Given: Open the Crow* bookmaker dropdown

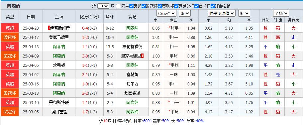Looking at the screenshot, I should pos(166,14).
